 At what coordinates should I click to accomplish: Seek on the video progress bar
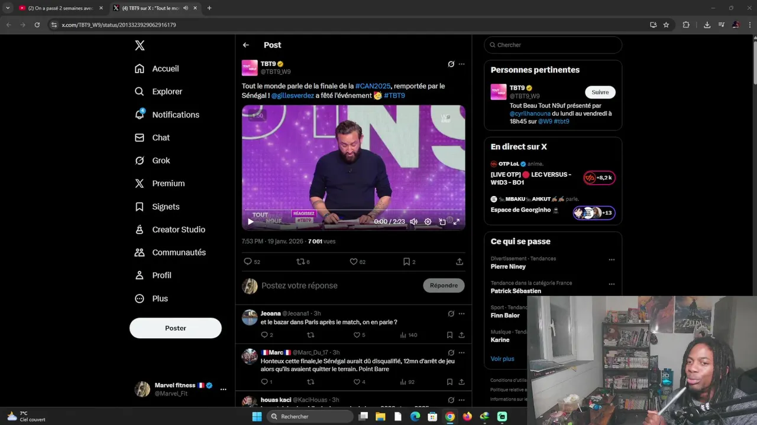(x=354, y=210)
